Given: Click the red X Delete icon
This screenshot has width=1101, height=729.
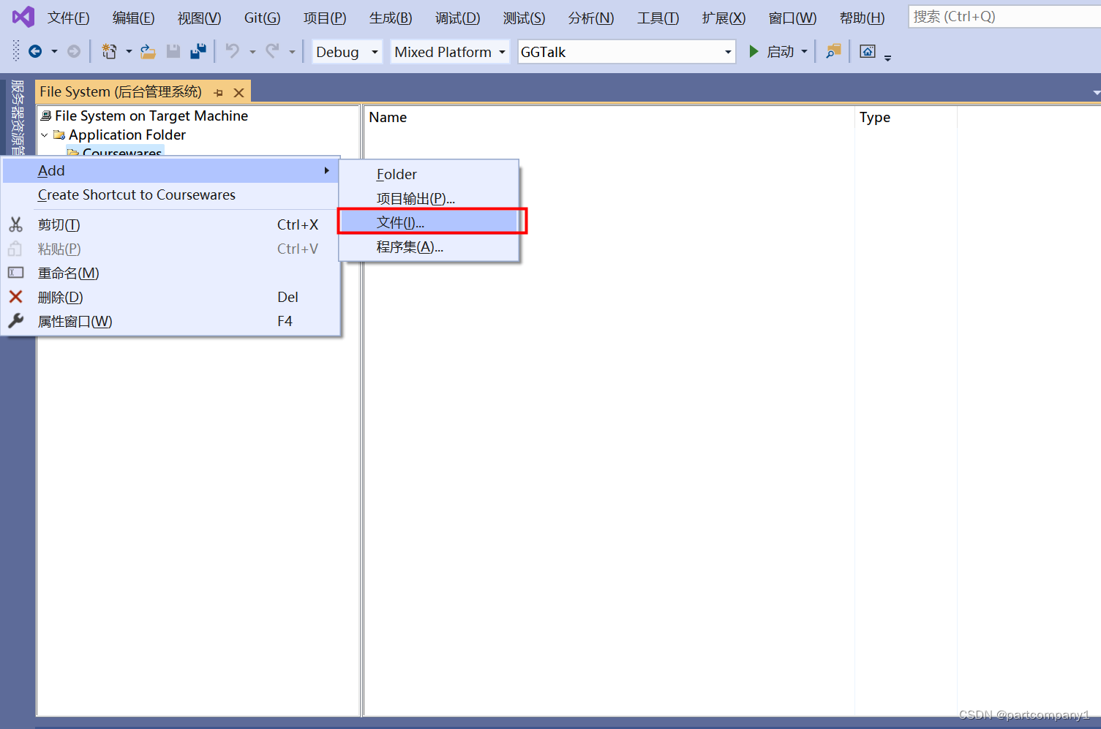Looking at the screenshot, I should 15,297.
